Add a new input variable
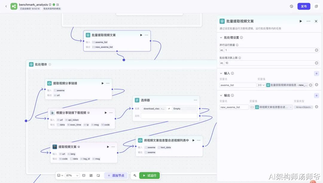Screen dimensions: 323x183 pyautogui.click(x=317, y=74)
